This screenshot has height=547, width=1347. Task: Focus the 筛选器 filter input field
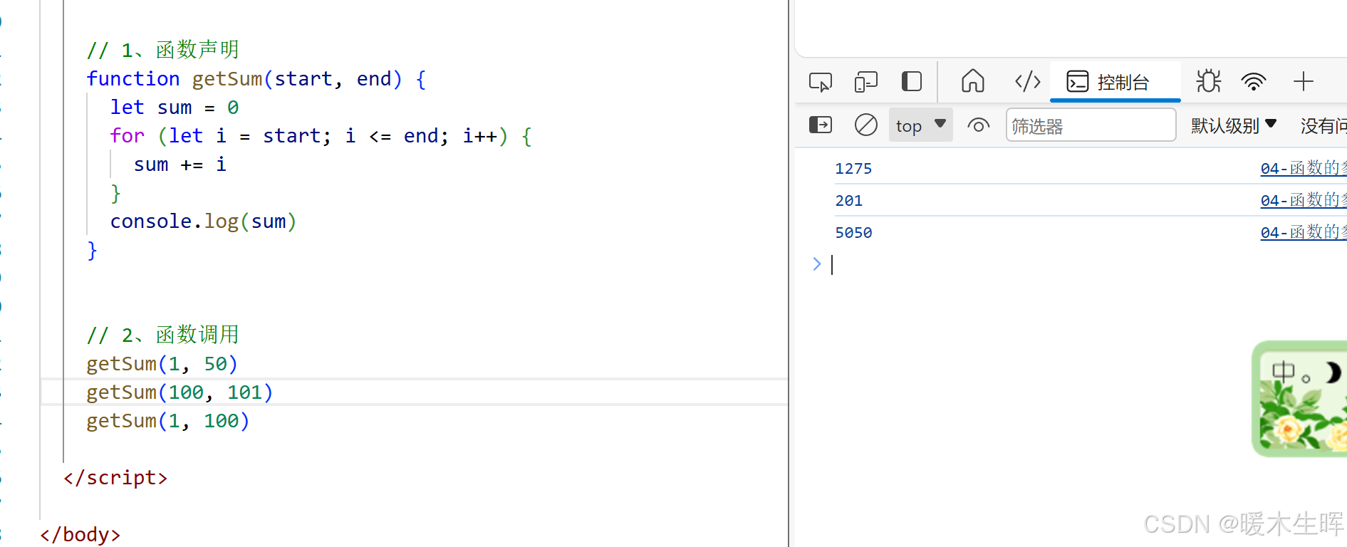[x=1091, y=125]
